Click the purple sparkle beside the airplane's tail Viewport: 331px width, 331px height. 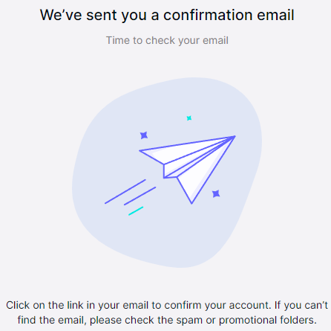pyautogui.click(x=144, y=135)
